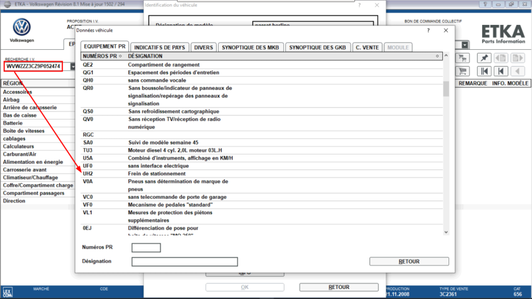Screen dimensions: 532x299
Task: Click the scrollbar up arrow in PR list
Action: coord(446,55)
